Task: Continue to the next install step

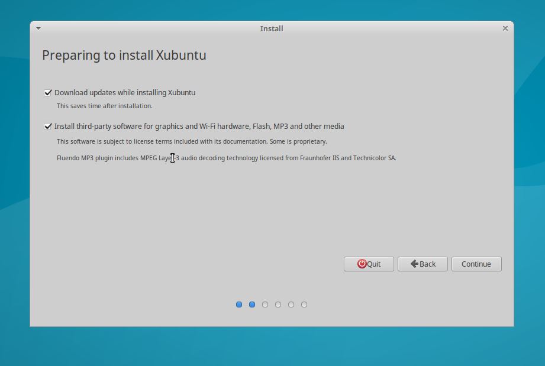Action: coord(476,264)
